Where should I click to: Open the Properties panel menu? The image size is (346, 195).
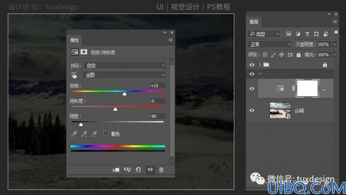(x=171, y=40)
